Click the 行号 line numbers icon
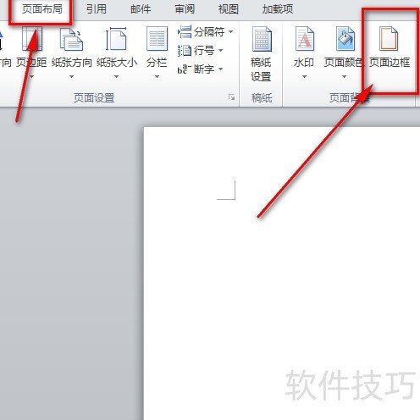This screenshot has height=420, width=420. point(185,51)
